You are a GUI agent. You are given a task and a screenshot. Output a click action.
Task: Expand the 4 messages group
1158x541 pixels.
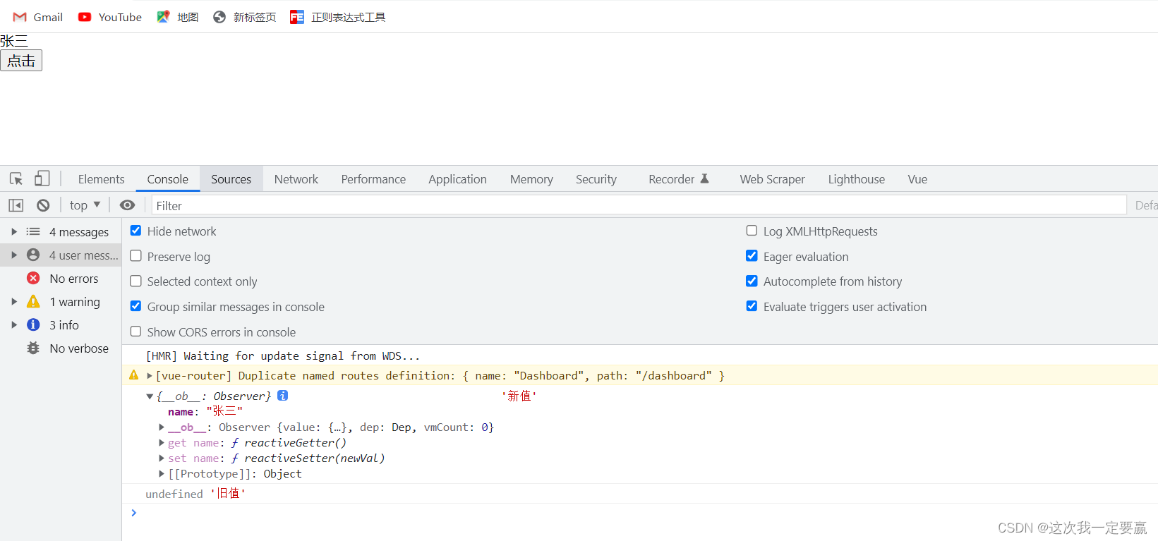tap(14, 231)
